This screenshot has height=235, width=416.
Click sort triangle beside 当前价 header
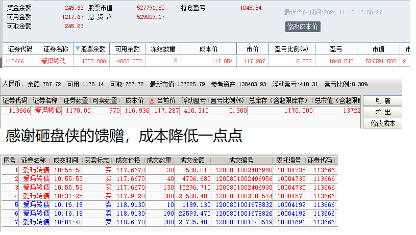tap(152, 101)
